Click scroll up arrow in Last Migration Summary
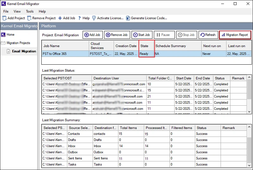 click(x=249, y=127)
